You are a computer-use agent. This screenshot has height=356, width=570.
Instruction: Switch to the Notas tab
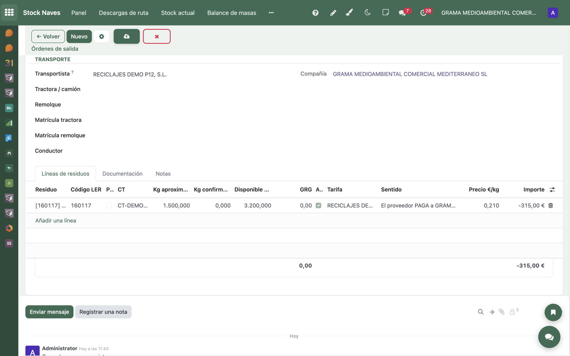(x=163, y=174)
